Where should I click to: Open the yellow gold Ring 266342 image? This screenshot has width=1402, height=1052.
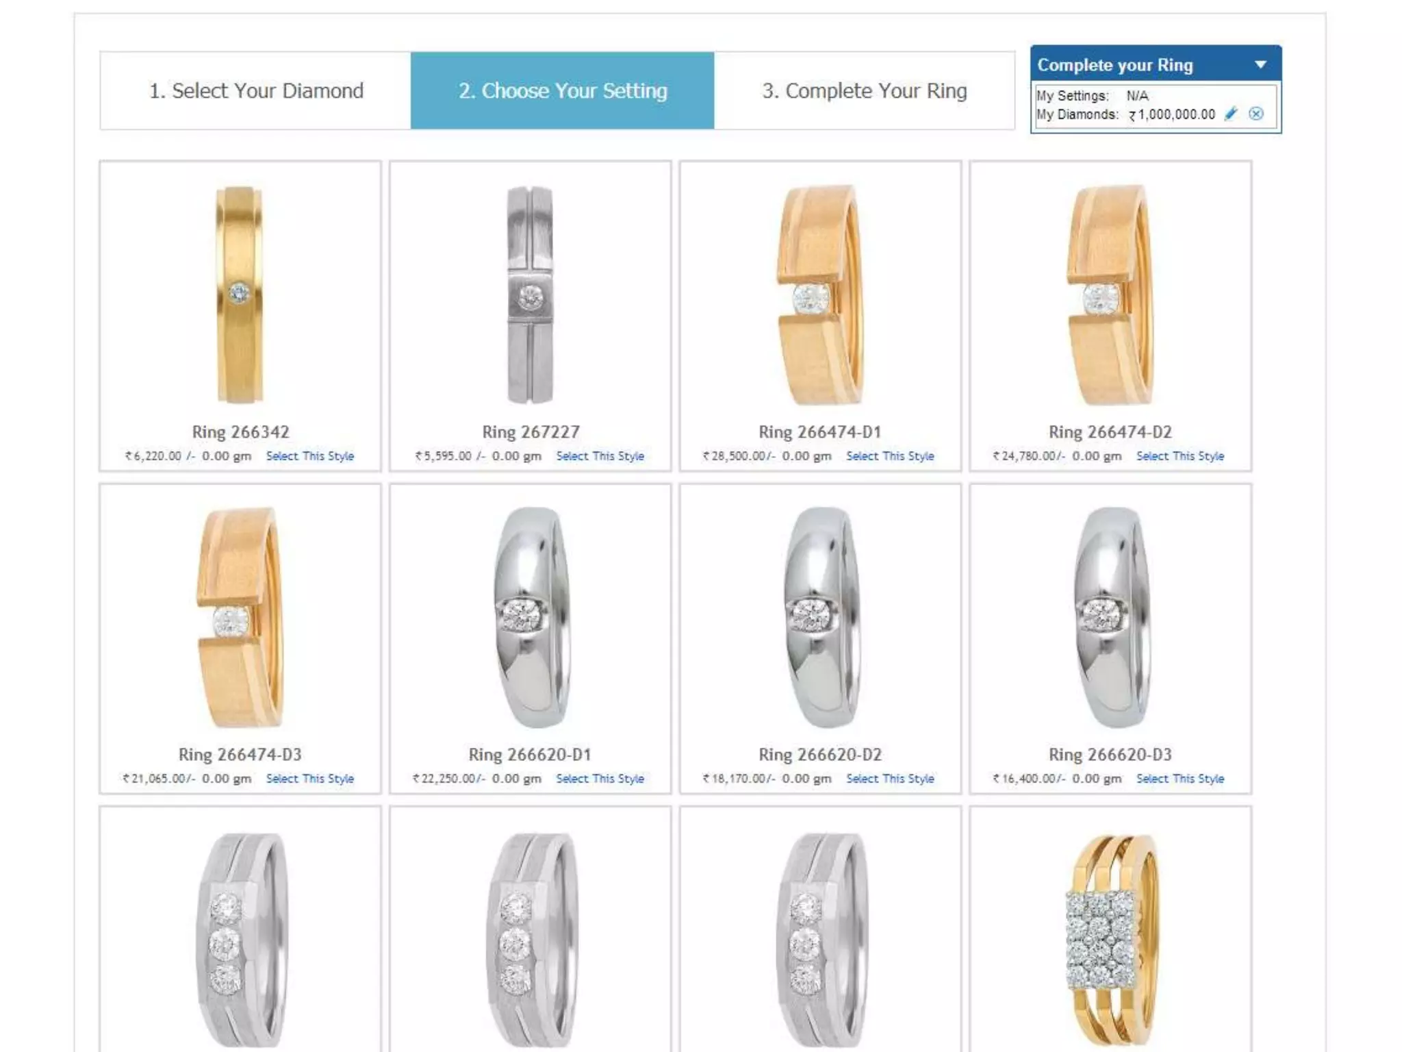240,295
